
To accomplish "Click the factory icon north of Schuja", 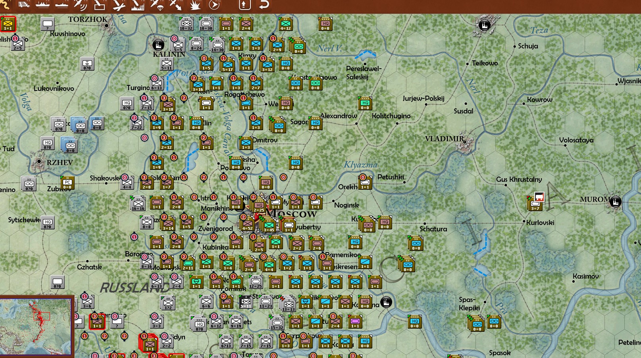I will tap(484, 25).
